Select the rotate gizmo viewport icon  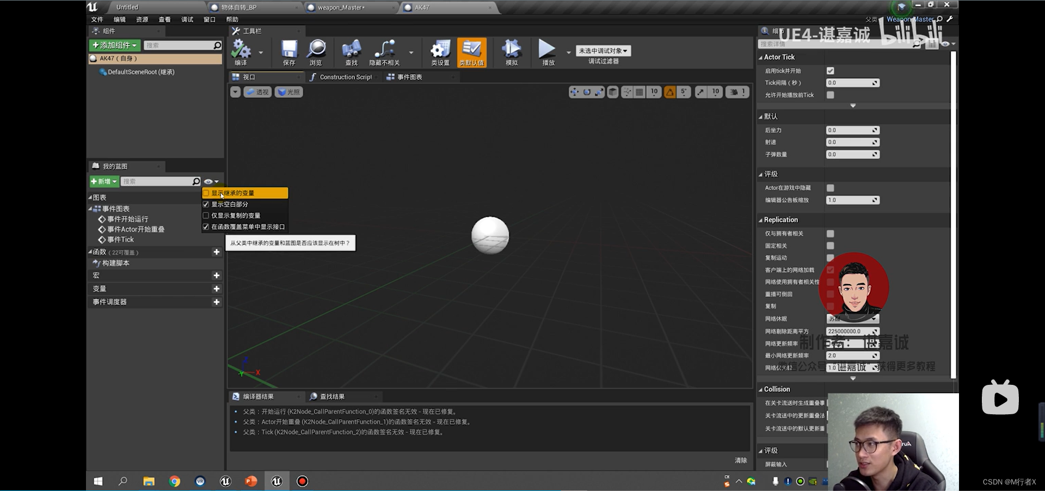point(587,92)
